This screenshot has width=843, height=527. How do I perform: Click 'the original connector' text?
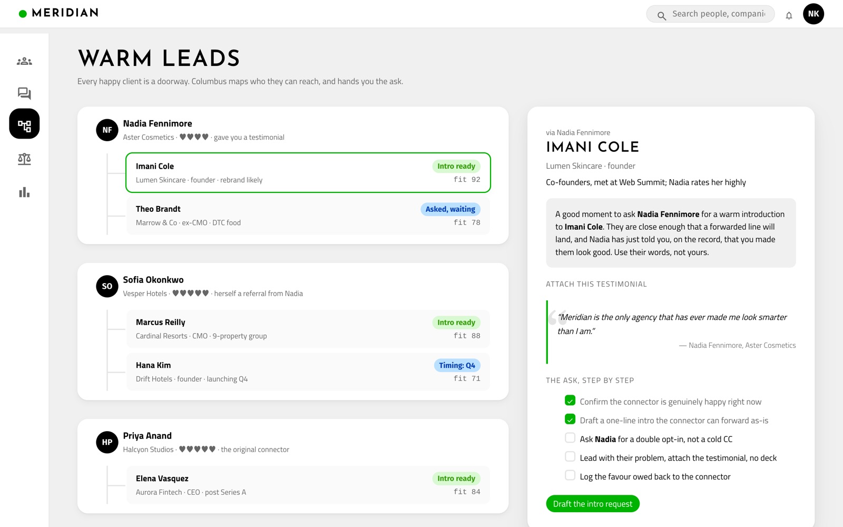(255, 450)
